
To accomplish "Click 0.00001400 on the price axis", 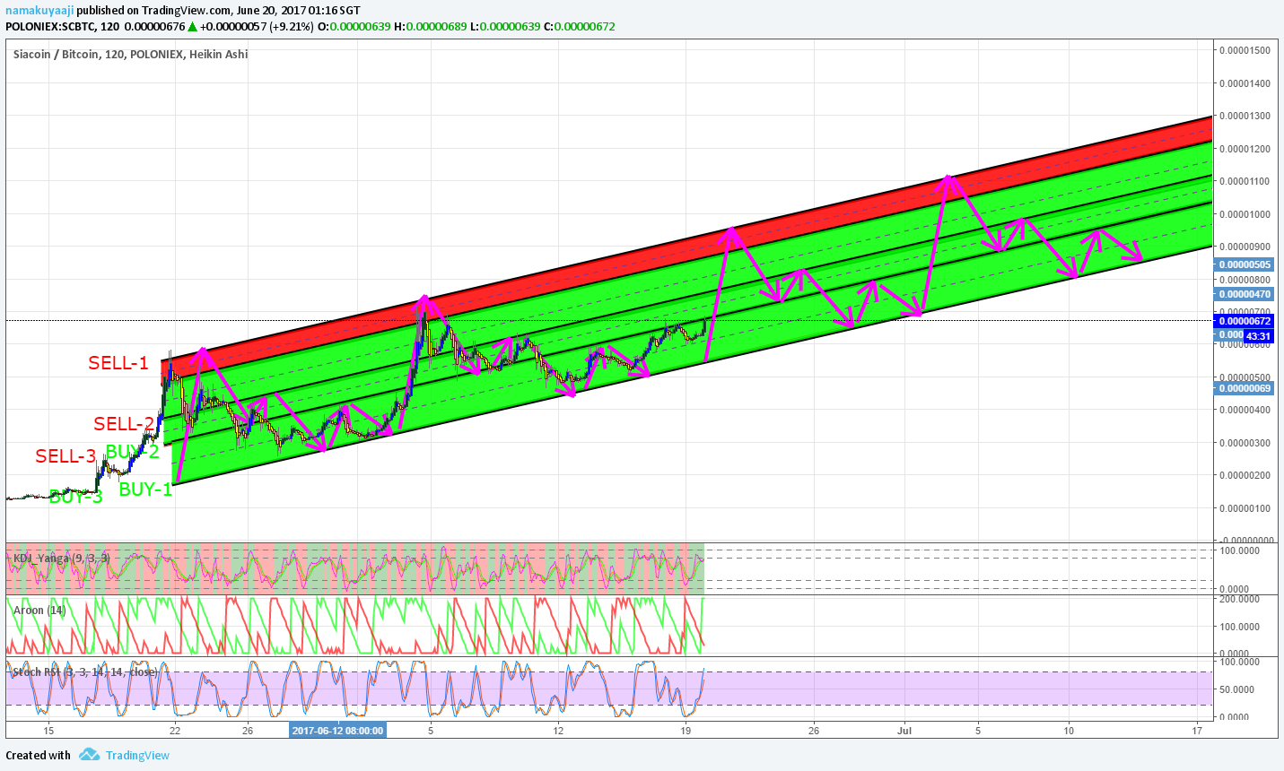I will pyautogui.click(x=1245, y=83).
